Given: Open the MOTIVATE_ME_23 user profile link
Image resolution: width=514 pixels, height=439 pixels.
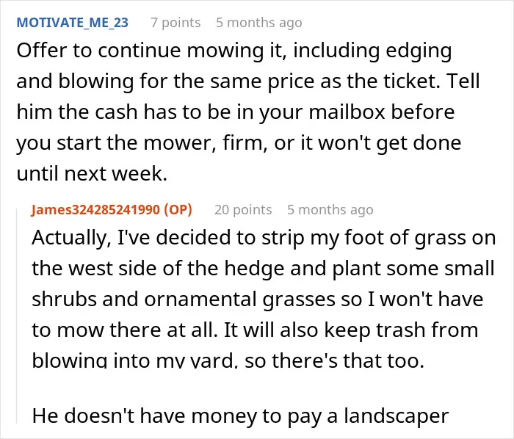Looking at the screenshot, I should [73, 23].
